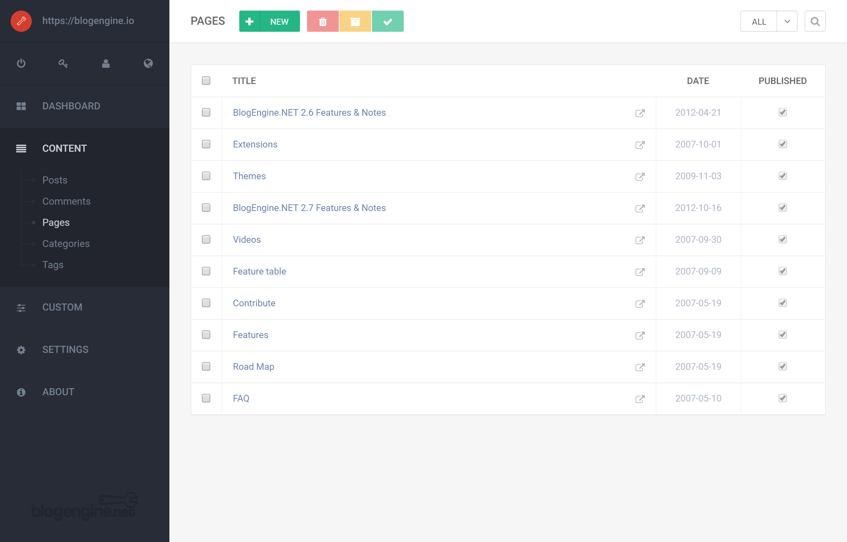
Task: Check the Extensions row checkbox
Action: click(x=206, y=144)
